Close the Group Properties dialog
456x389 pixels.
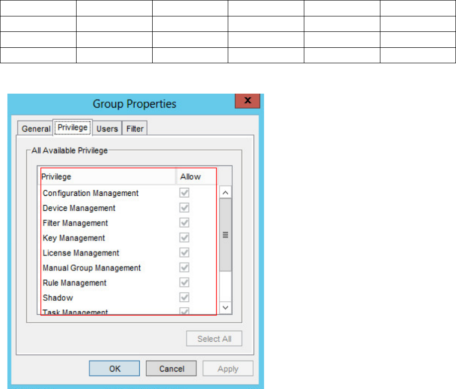(x=247, y=100)
